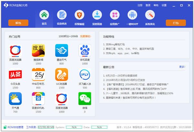Open 重磅福利来袭 announcement

[x=129, y=98]
